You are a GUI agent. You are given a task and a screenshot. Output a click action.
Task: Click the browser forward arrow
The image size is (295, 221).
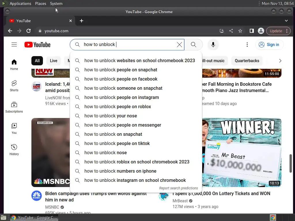[19, 31]
